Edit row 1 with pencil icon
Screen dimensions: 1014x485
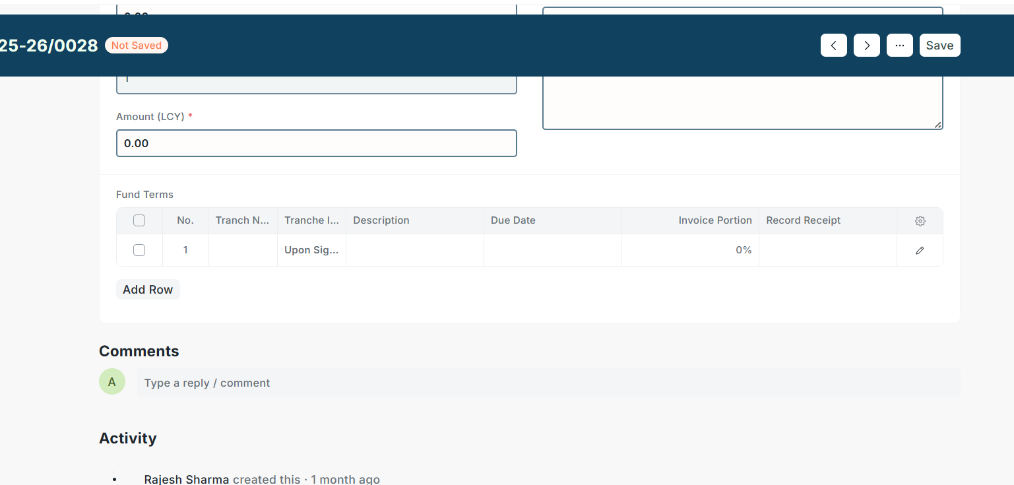tap(920, 251)
